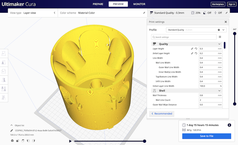Image resolution: width=238 pixels, height=145 pixels.
Task: Click the Line Width value field
Action: pyautogui.click(x=211, y=58)
